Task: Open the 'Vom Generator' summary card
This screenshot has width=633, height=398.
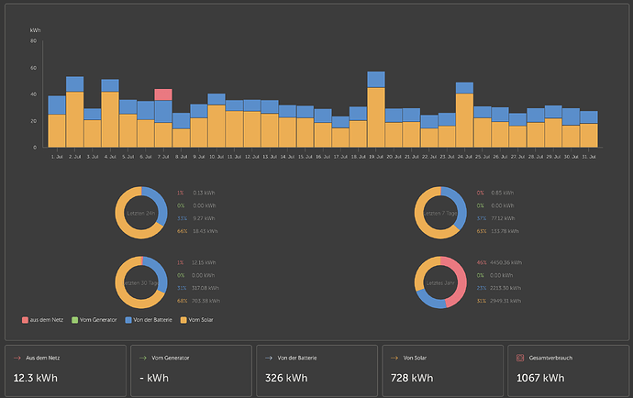Action: coord(192,370)
